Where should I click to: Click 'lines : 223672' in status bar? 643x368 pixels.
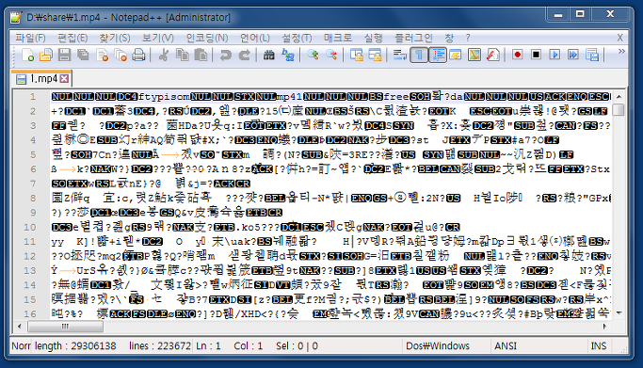(160, 346)
